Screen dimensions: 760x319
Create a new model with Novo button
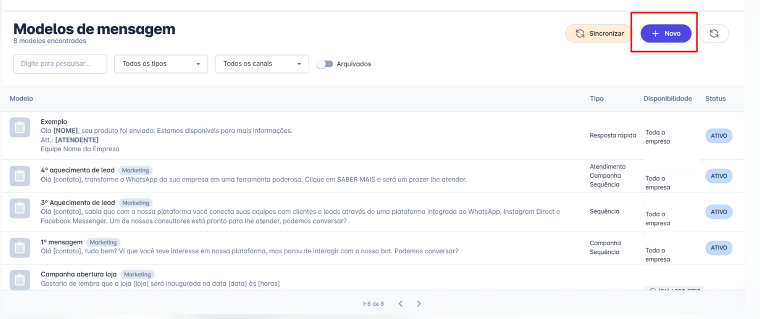click(665, 34)
